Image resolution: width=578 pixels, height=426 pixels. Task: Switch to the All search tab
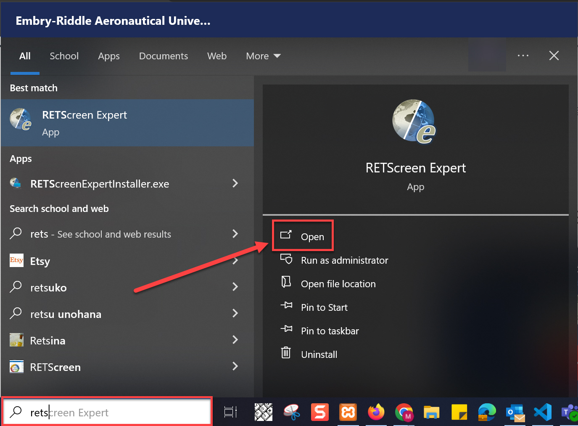point(25,56)
